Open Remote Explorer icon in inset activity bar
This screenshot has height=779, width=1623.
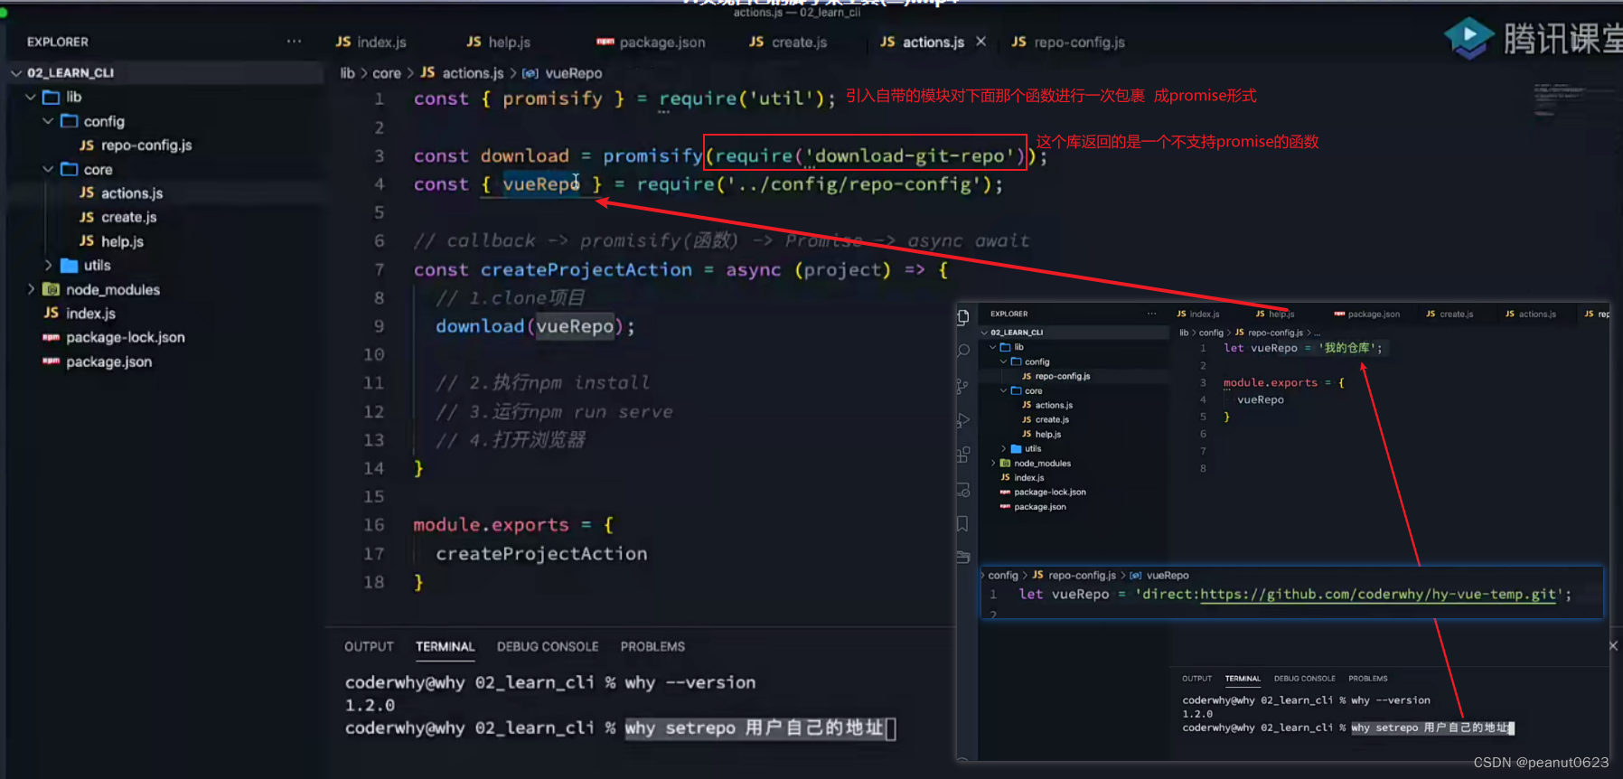963,490
